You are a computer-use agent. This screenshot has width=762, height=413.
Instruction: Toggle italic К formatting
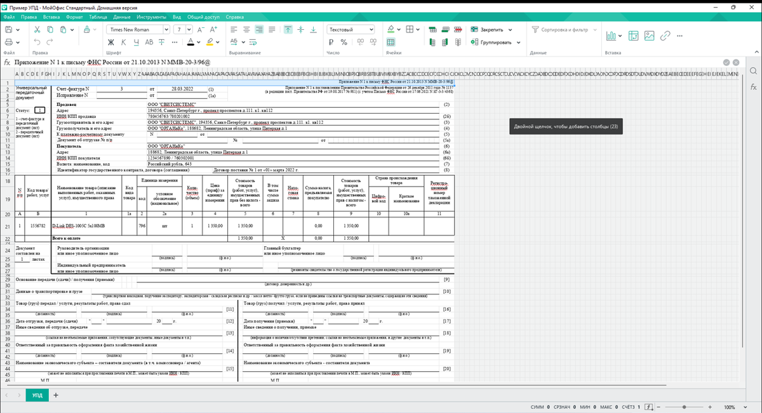coord(124,42)
